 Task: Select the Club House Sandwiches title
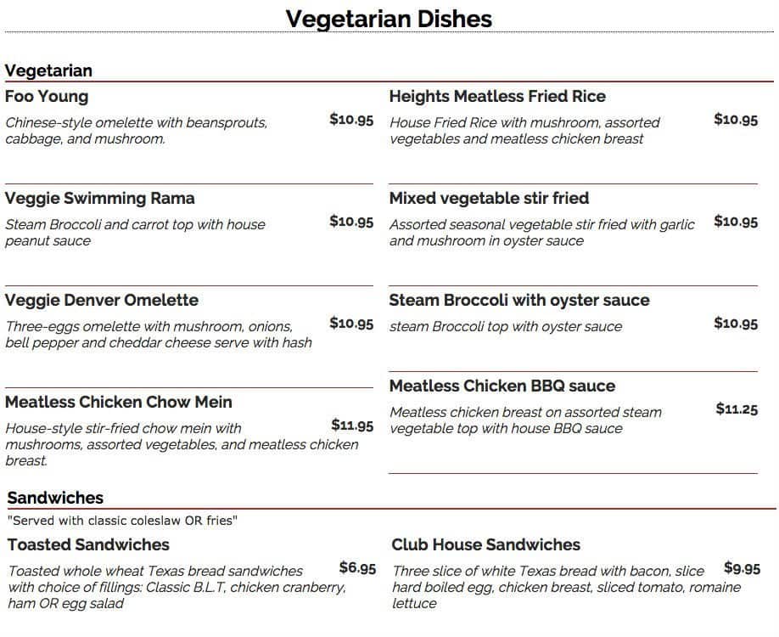click(486, 544)
